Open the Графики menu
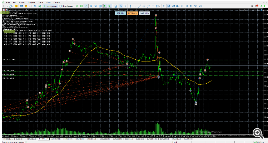 (31, 3)
